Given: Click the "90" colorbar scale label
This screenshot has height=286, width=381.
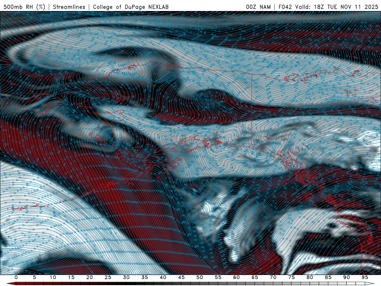Looking at the screenshot, I should point(346,277).
